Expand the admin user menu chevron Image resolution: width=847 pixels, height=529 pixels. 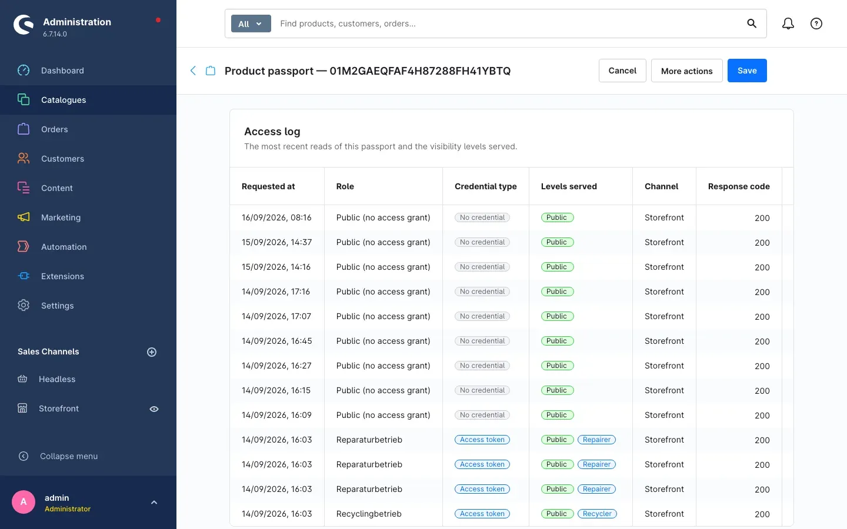(154, 503)
